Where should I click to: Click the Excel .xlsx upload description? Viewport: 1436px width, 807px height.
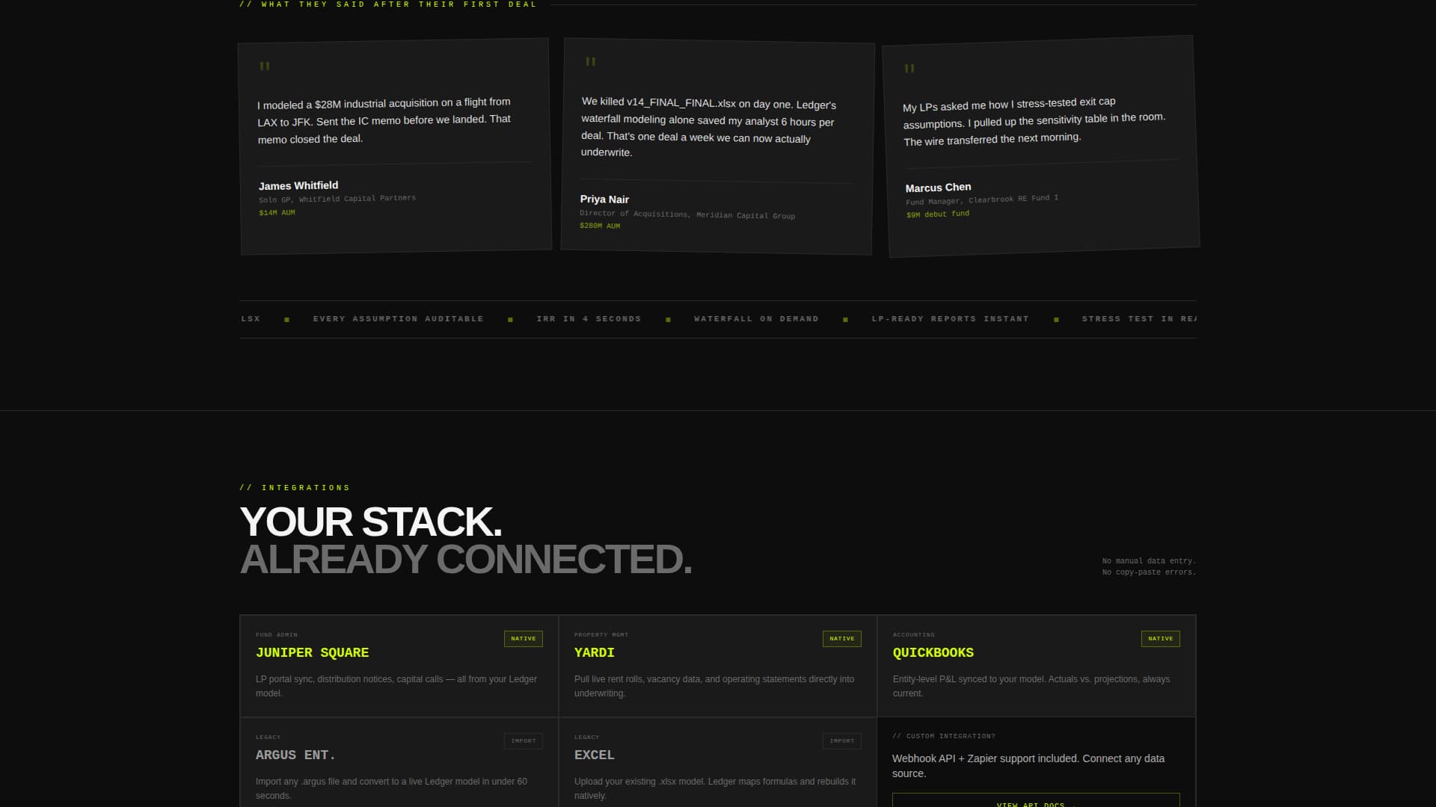tap(715, 788)
